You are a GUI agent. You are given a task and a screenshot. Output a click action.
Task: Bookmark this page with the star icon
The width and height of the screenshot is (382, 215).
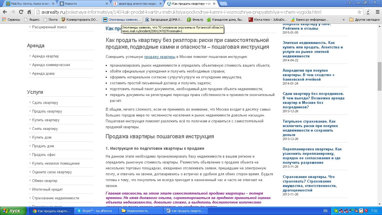coord(359,12)
